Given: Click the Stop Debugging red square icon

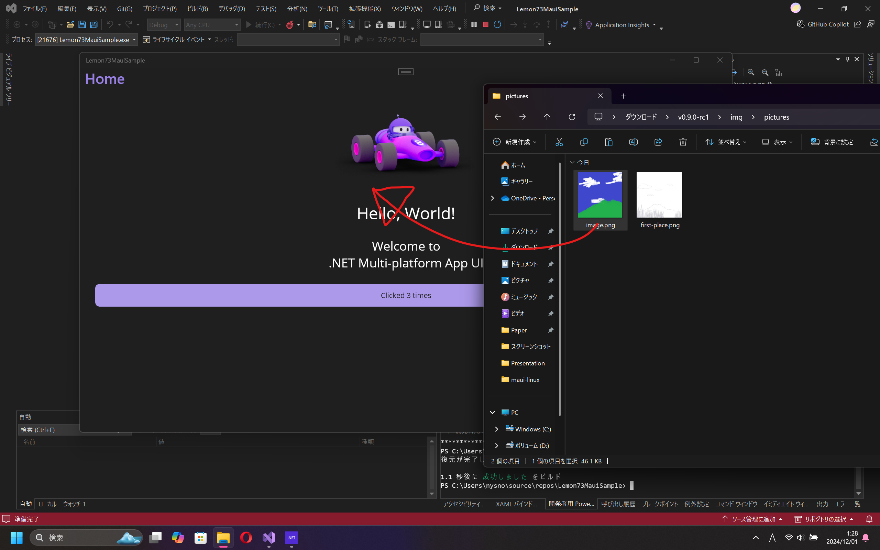Looking at the screenshot, I should tap(485, 24).
